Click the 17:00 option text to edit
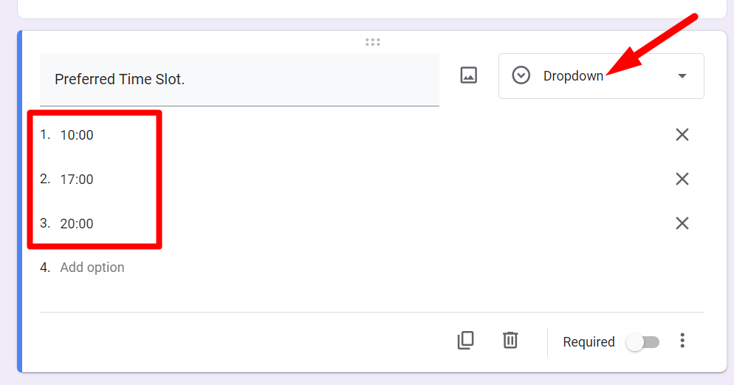Viewport: 734px width, 385px height. (x=77, y=180)
